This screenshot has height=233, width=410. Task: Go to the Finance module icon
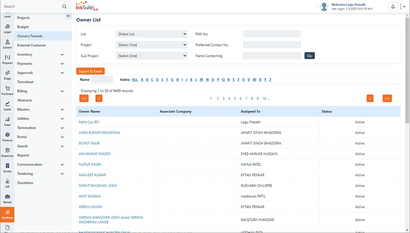tap(7, 137)
